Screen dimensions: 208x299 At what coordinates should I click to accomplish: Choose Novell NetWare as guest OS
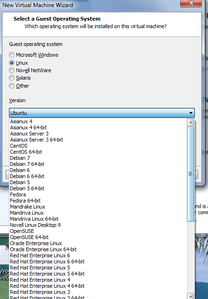coord(12,70)
